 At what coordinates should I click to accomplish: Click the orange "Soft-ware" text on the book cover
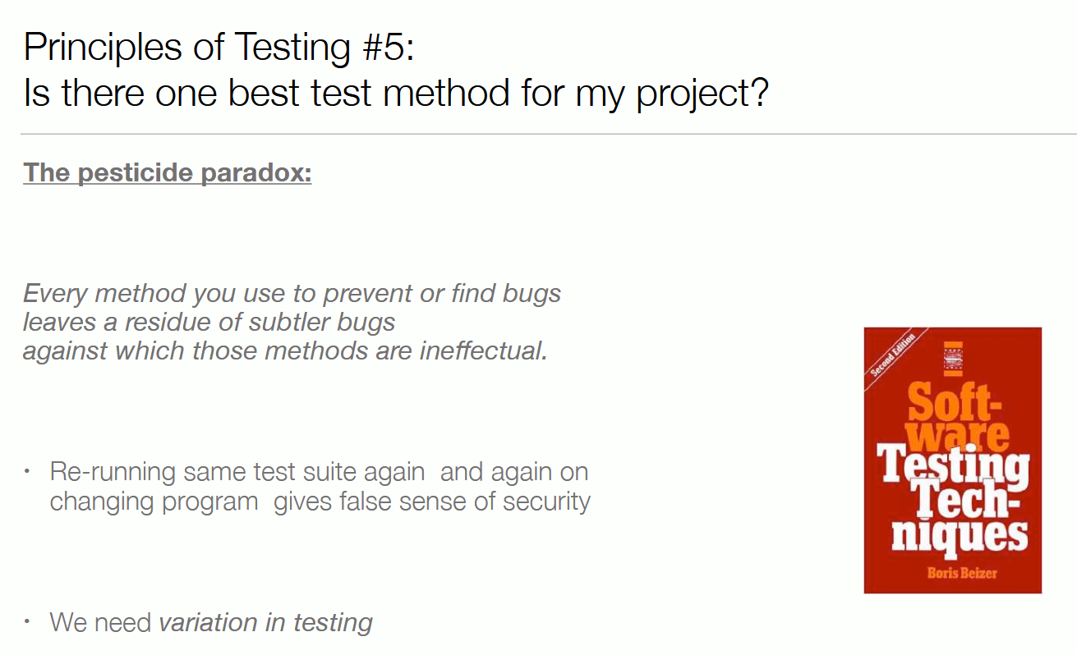coord(958,415)
